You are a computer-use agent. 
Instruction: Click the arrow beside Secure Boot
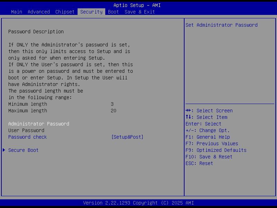4,150
